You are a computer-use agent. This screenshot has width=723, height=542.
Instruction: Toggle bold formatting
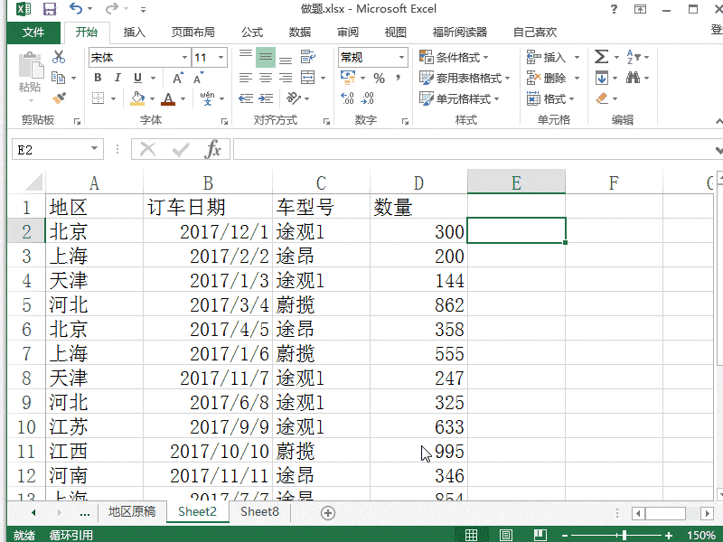click(x=97, y=77)
